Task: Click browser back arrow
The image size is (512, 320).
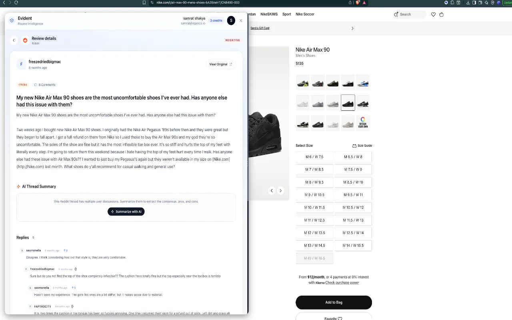Action: [x=4, y=2]
